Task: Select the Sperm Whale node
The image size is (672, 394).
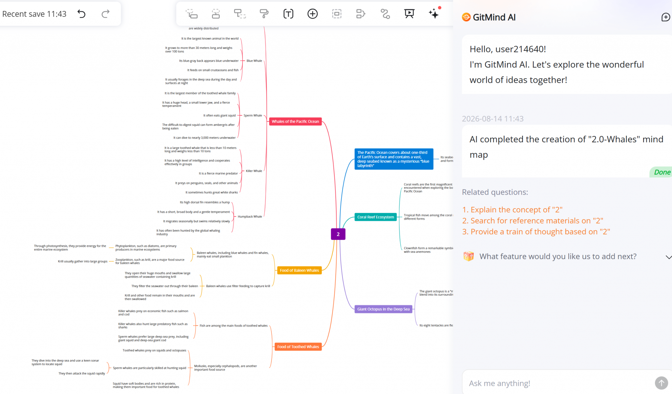Action: click(x=253, y=115)
